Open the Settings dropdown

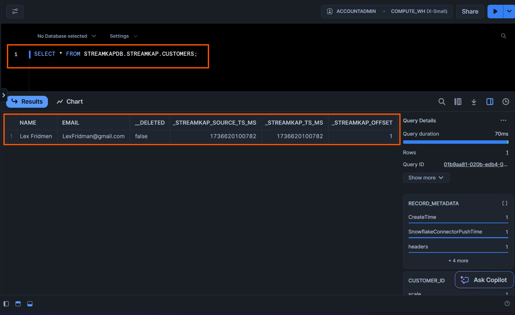pos(123,36)
